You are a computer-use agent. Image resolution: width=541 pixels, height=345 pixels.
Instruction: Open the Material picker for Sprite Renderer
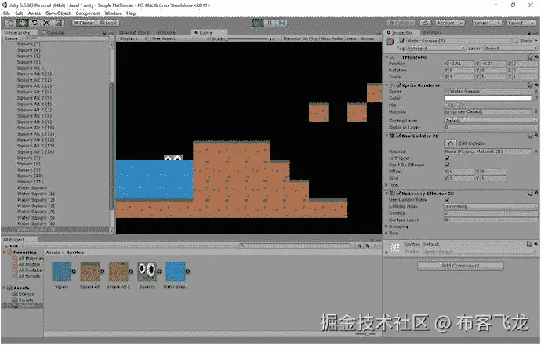coord(536,112)
